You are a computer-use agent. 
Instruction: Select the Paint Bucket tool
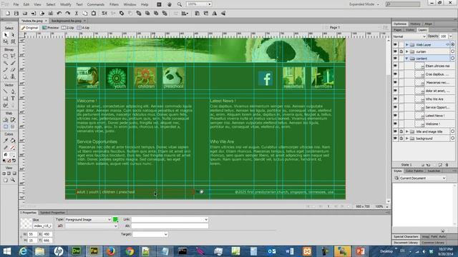13,141
